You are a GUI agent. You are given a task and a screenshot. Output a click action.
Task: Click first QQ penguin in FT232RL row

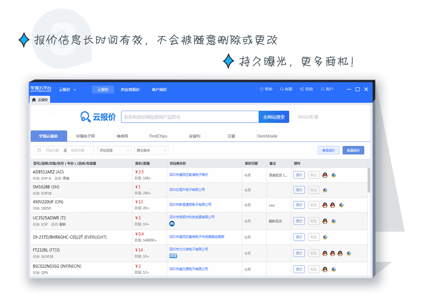pyautogui.click(x=325, y=253)
